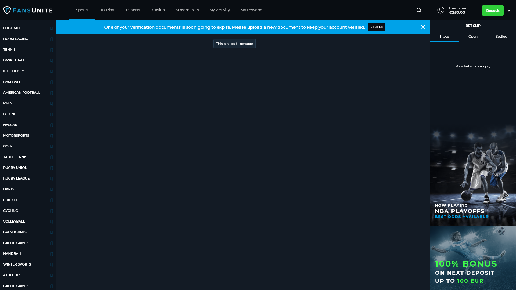This screenshot has height=290, width=516.
Task: Switch to the Open bets tab
Action: (x=473, y=37)
